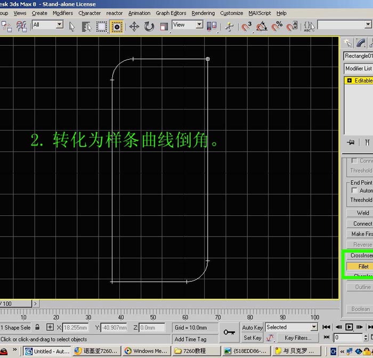Click Bind to Space Warp icon
The height and width of the screenshot is (358, 373).
pyautogui.click(x=22, y=27)
